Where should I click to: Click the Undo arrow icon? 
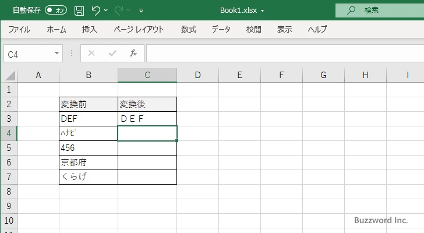(x=96, y=10)
